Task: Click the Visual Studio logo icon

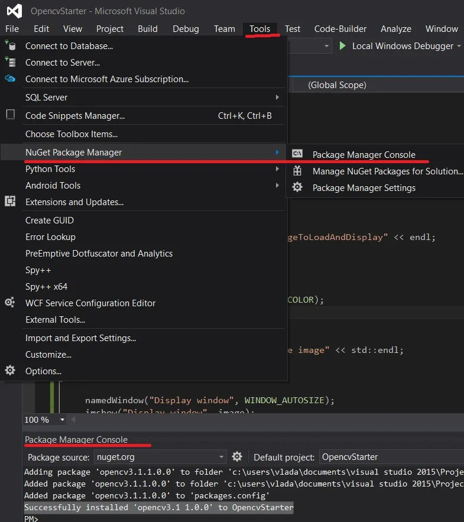Action: click(14, 11)
